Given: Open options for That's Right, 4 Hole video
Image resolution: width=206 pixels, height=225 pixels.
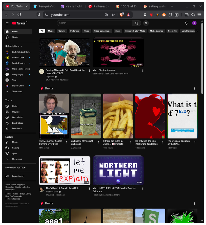Looking at the screenshot, I should tap(89, 189).
